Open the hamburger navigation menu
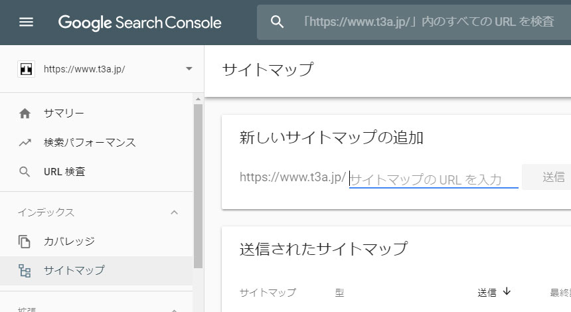 point(26,22)
